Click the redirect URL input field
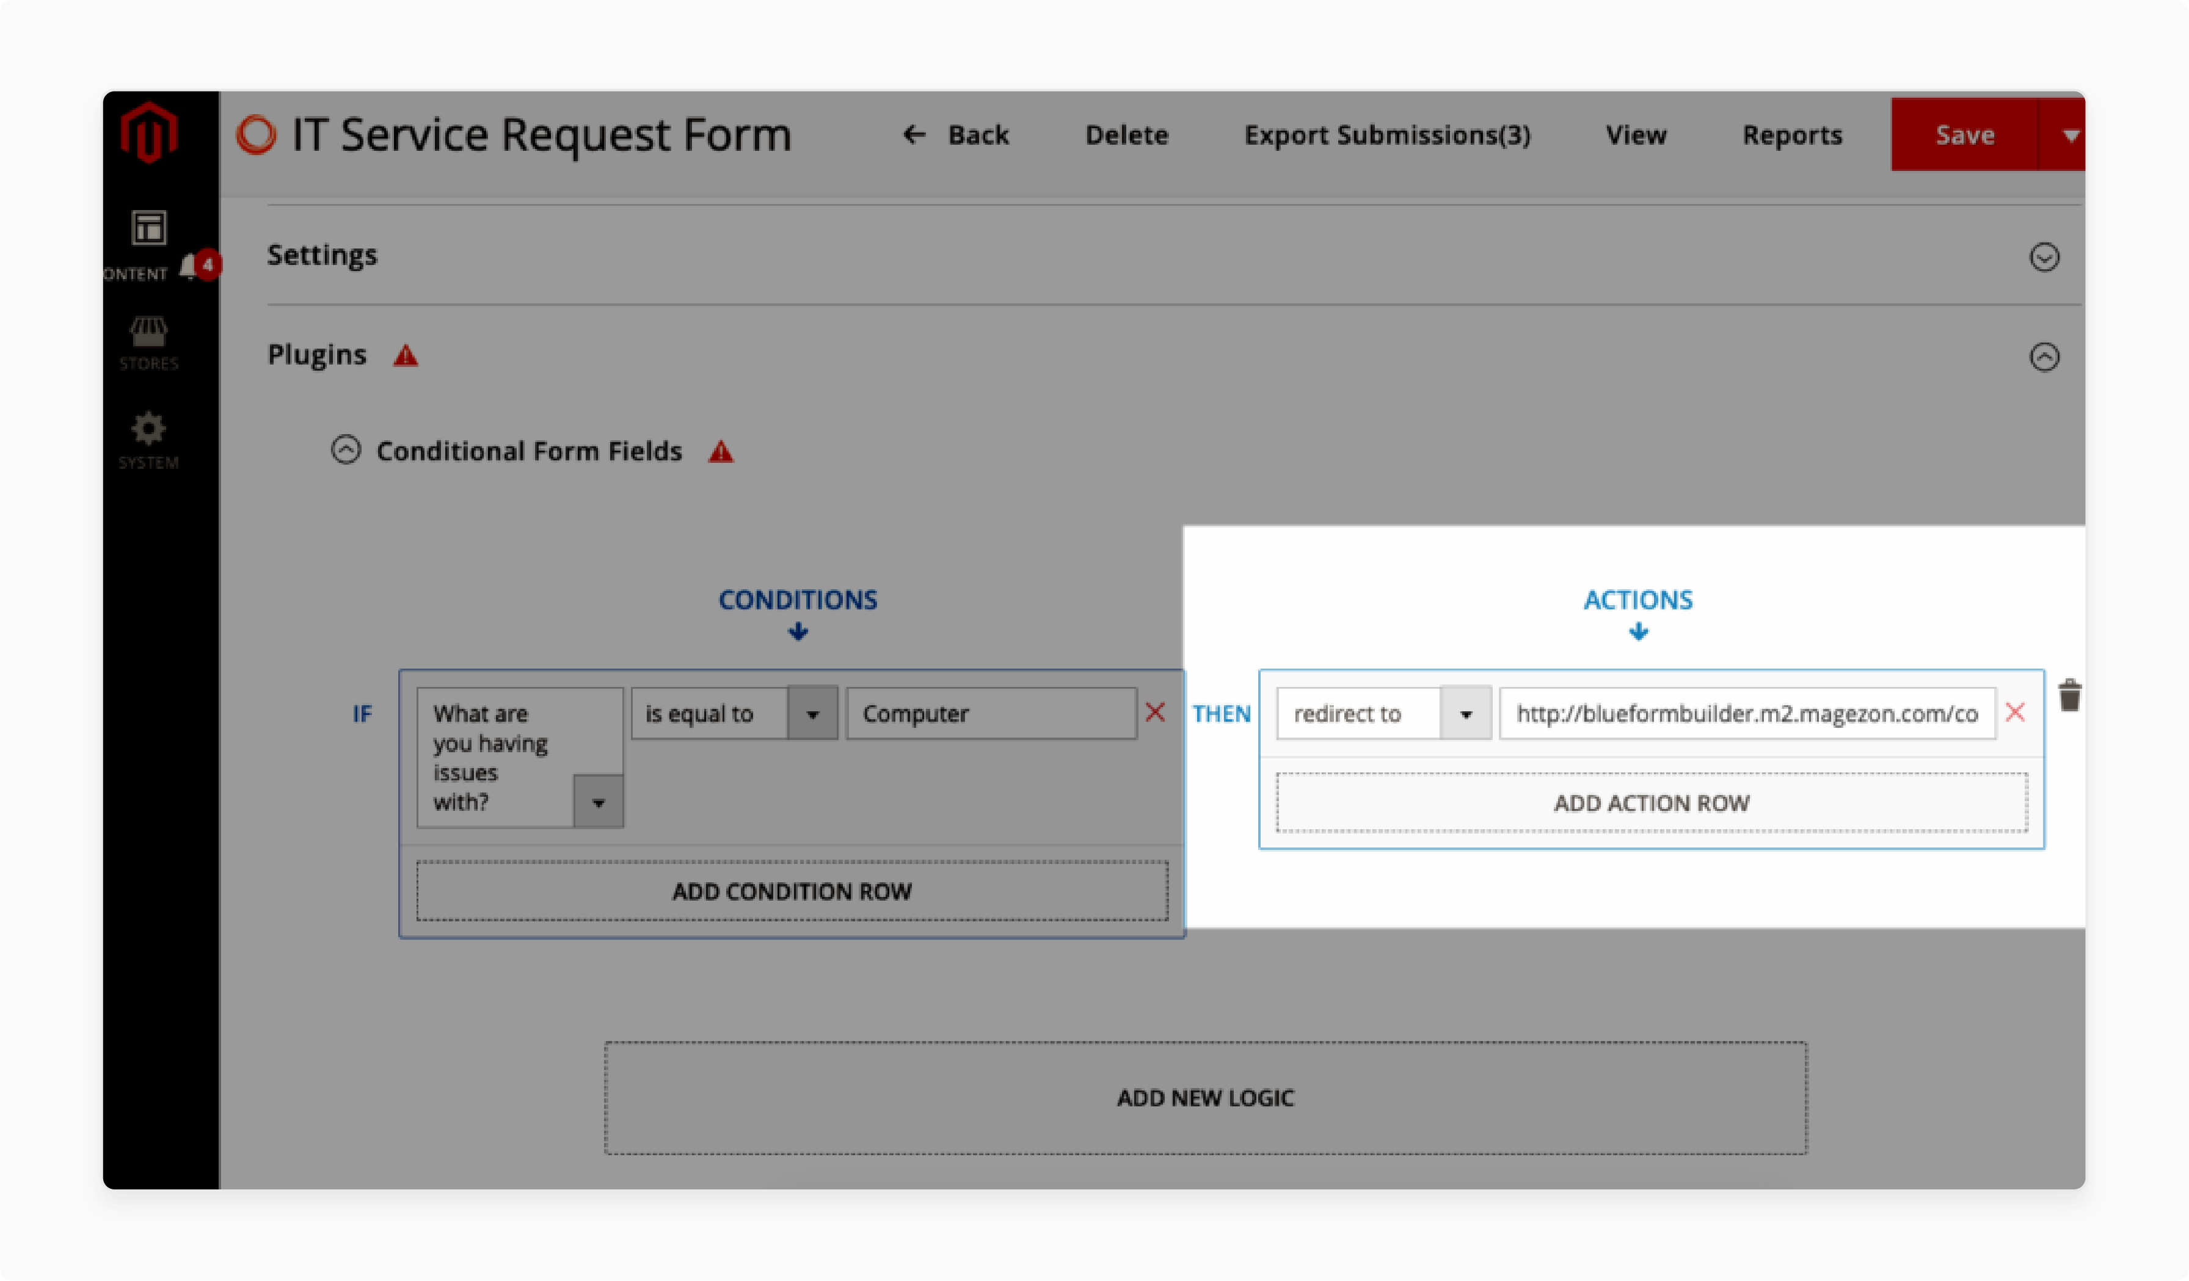 (x=1748, y=713)
